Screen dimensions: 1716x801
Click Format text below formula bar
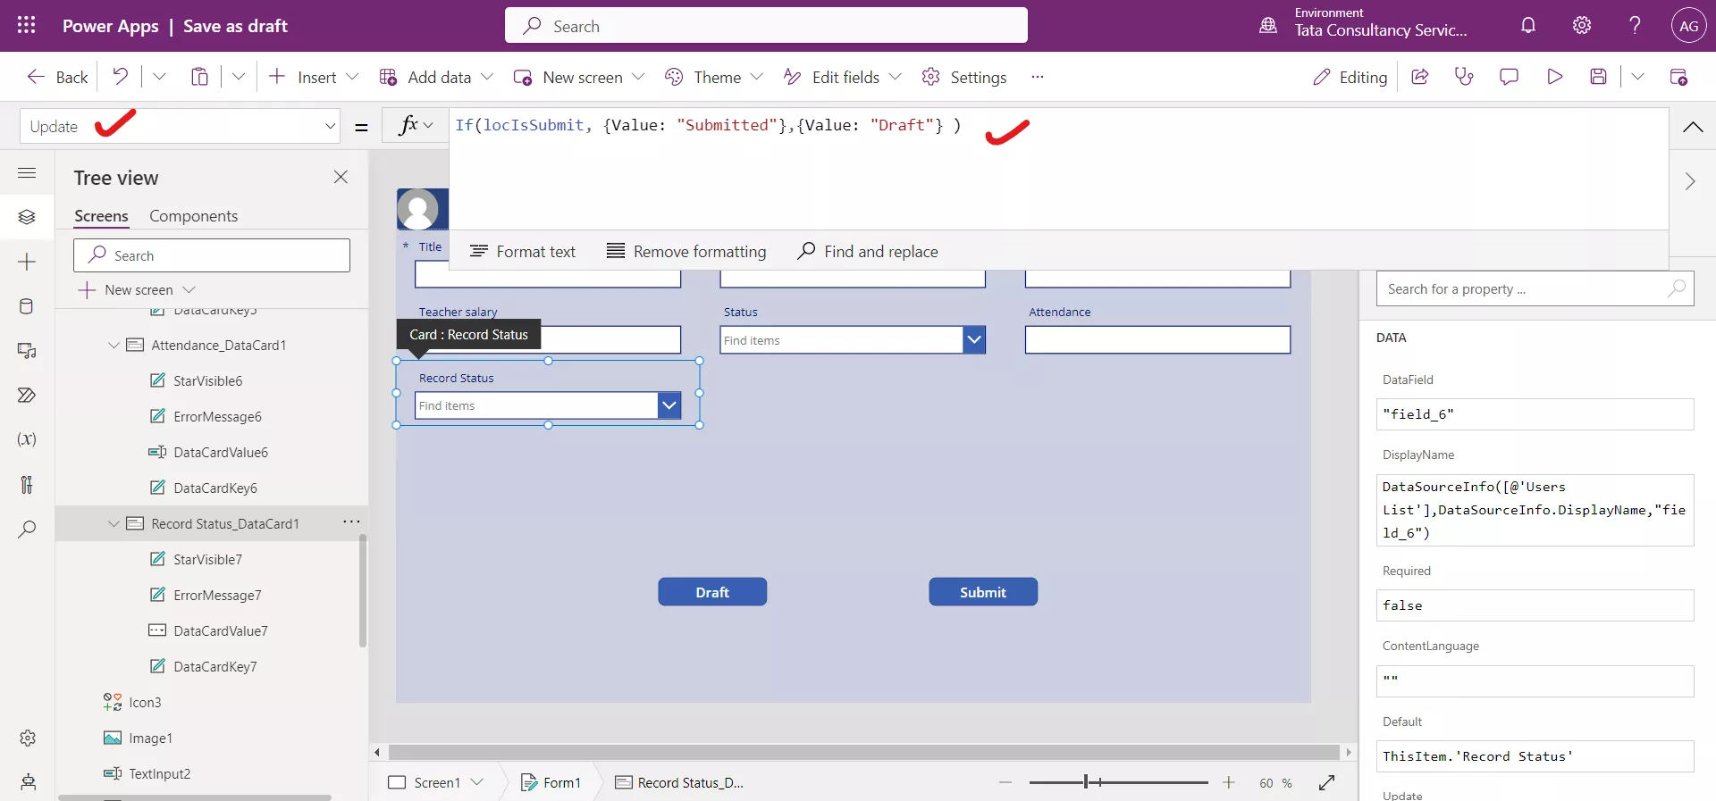point(523,252)
